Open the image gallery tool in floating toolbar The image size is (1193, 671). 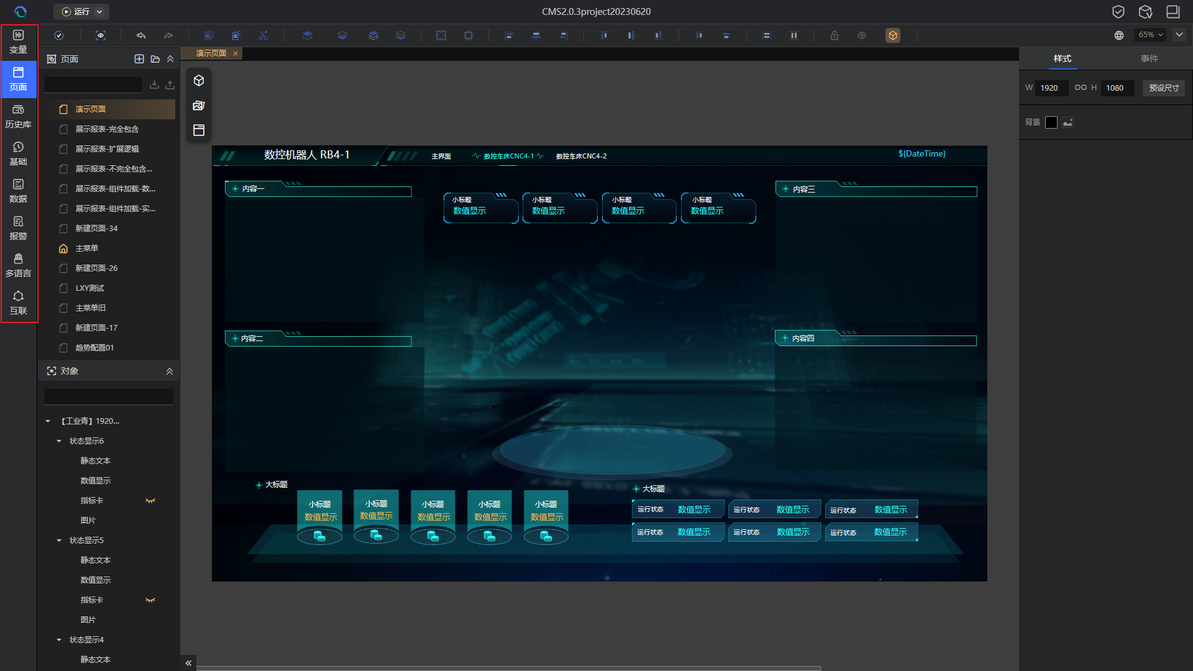[199, 106]
